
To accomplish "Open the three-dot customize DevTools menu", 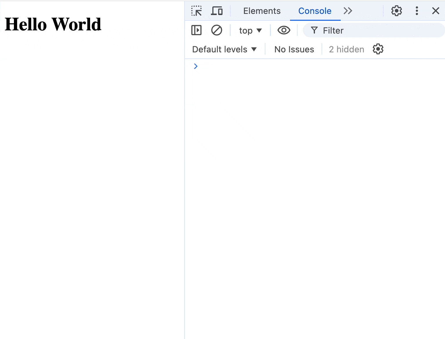I will [417, 11].
